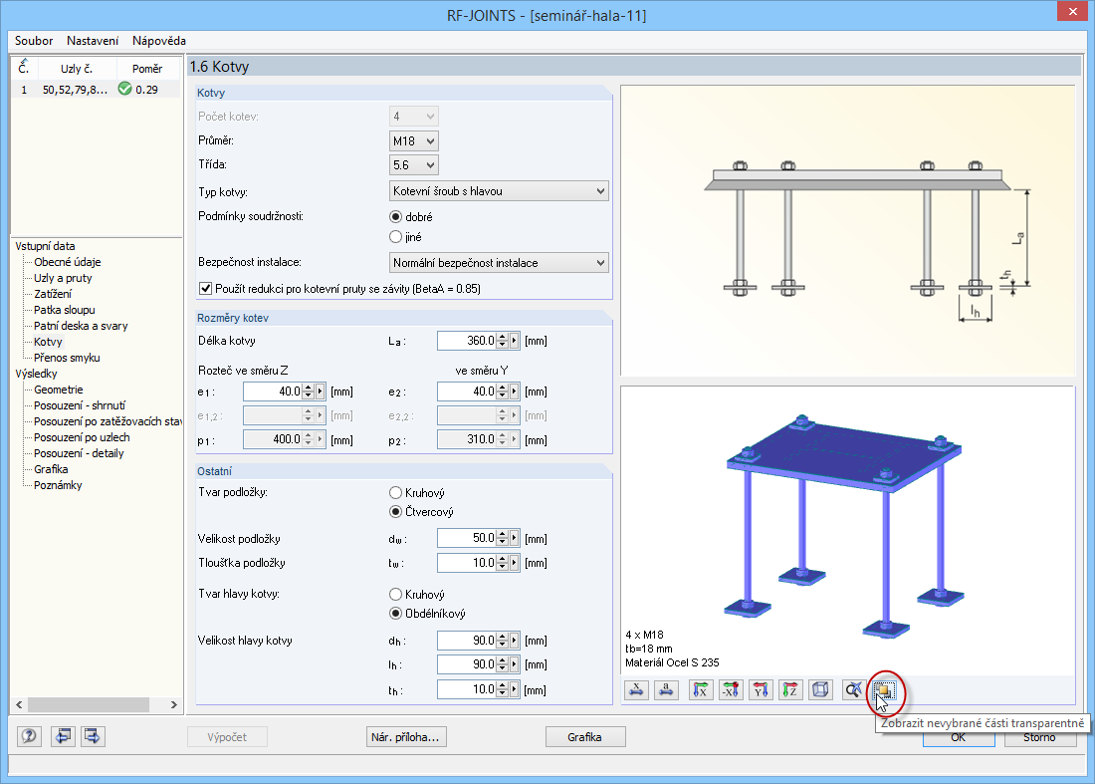This screenshot has height=784, width=1095.
Task: Select 'jiné' bond conditions radio
Action: click(x=396, y=237)
